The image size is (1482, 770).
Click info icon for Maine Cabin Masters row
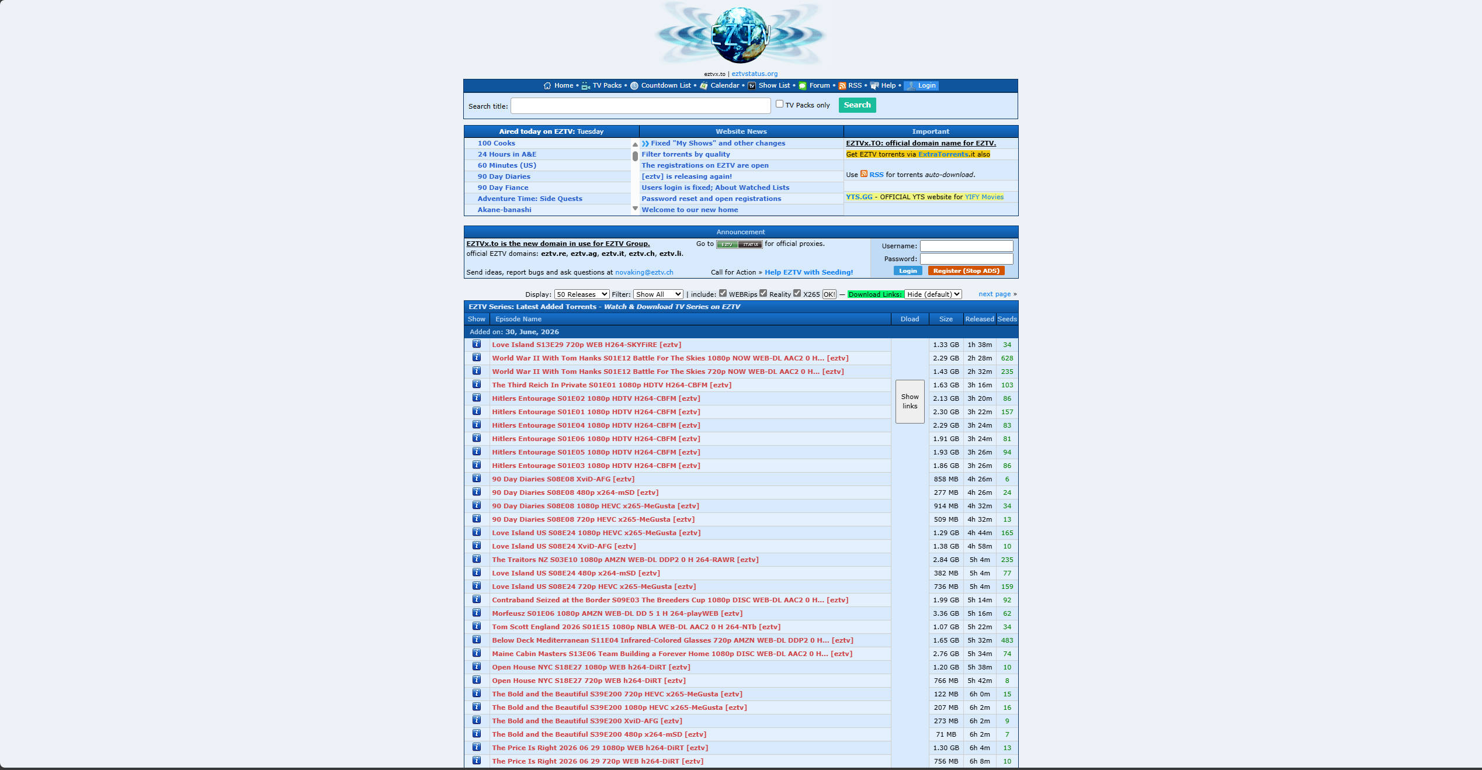click(477, 653)
